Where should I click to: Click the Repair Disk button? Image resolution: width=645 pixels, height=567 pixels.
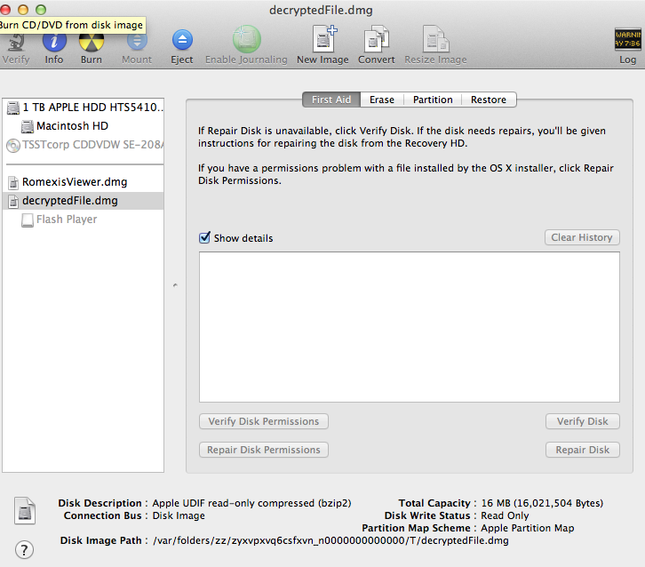pos(583,450)
